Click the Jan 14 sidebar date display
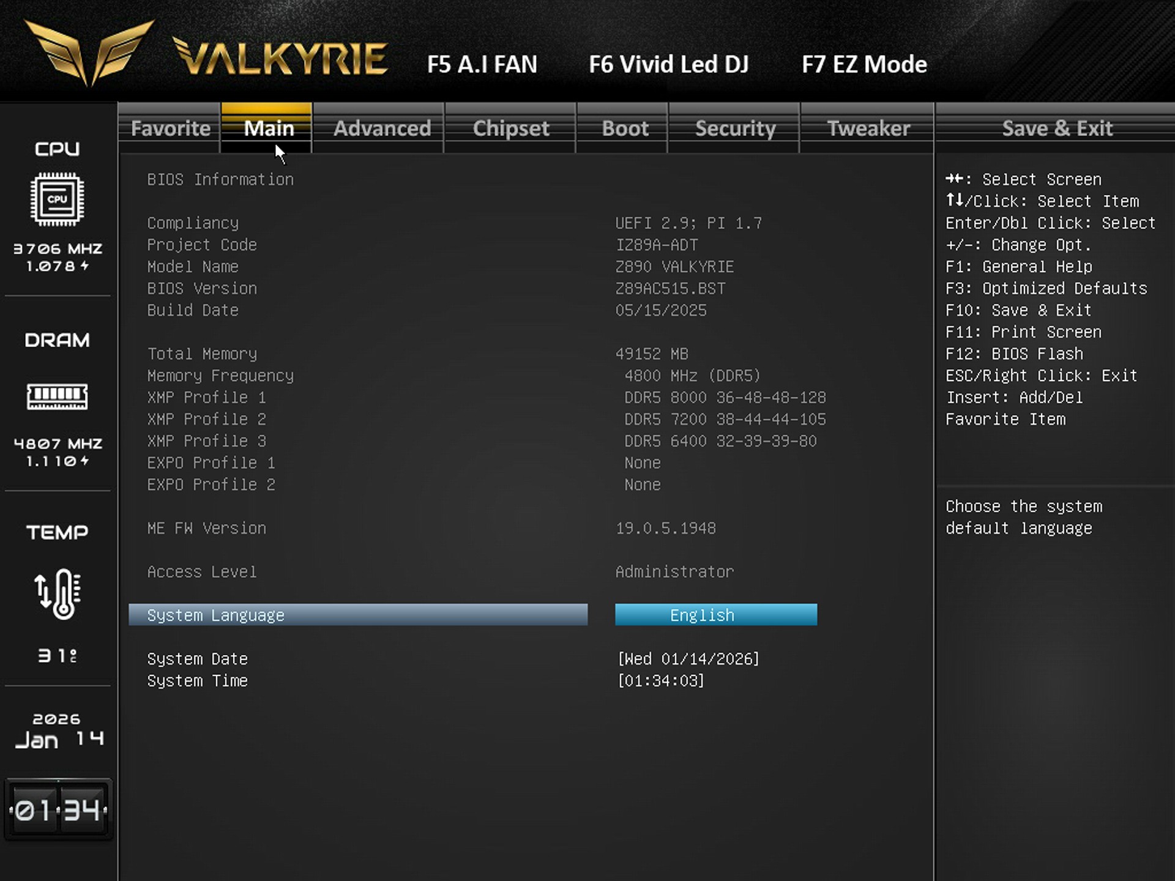The height and width of the screenshot is (881, 1175). point(58,739)
